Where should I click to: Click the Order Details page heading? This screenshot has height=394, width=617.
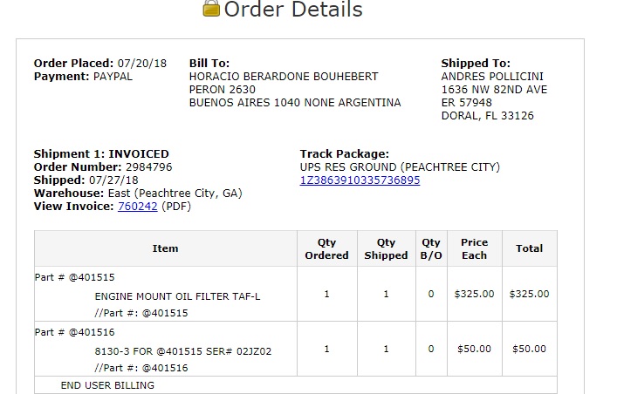click(293, 9)
